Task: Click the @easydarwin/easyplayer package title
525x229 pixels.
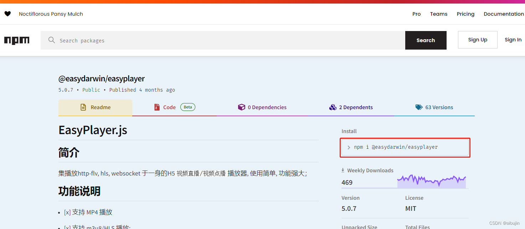Action: (x=102, y=78)
